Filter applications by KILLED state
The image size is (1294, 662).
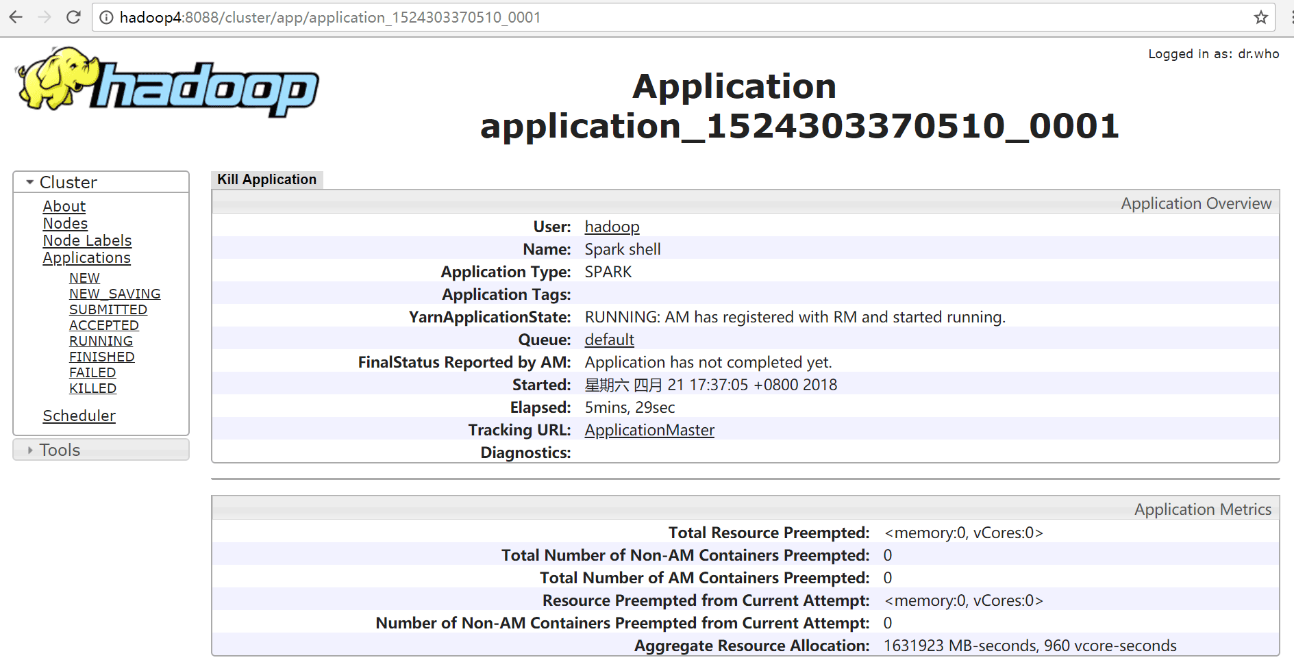pyautogui.click(x=92, y=388)
